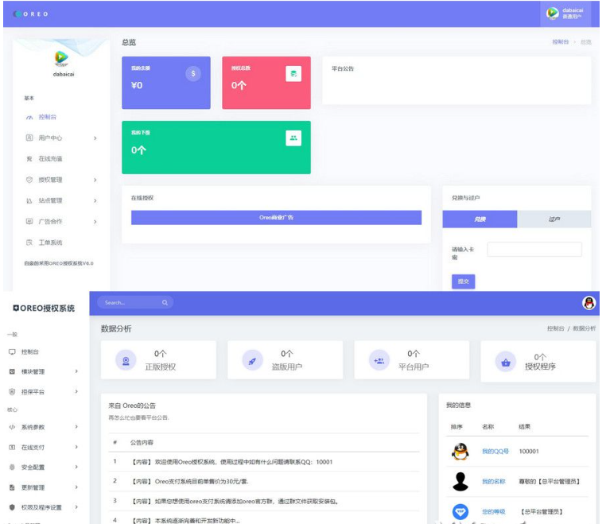The image size is (606, 524).
Task: Click the 正版授权 stat icon
Action: (x=126, y=361)
